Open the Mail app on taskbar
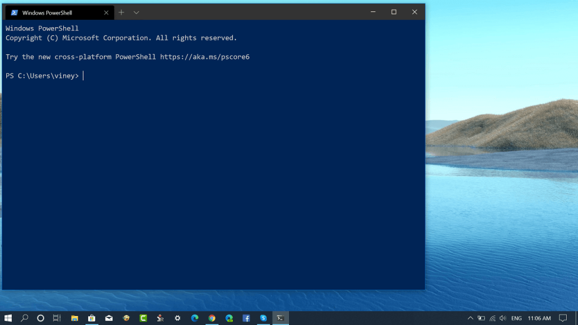The width and height of the screenshot is (578, 325). click(x=109, y=318)
